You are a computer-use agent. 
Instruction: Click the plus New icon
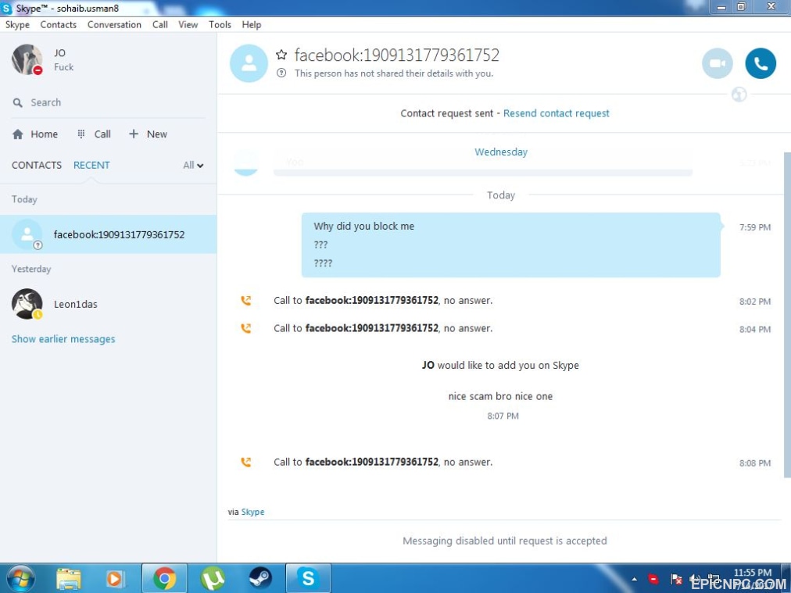coord(133,134)
